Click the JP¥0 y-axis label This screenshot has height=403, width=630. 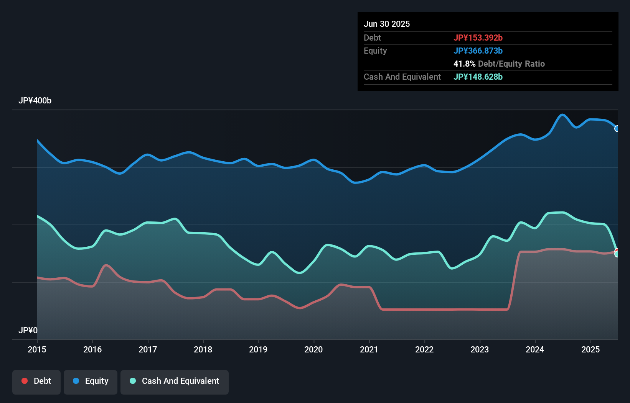tap(28, 330)
